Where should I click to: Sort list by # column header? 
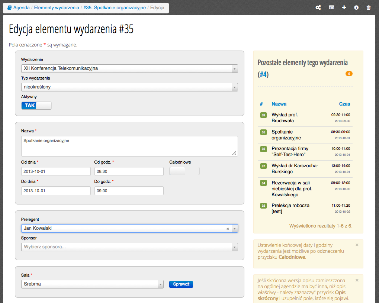[x=261, y=104]
